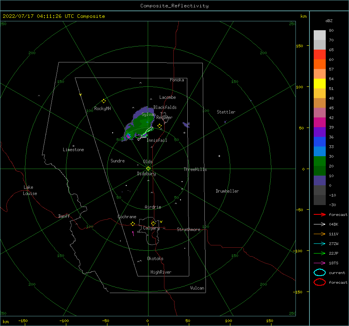Click the dBZ legend heading
Viewport: 349px width, 326px height.
pos(329,21)
